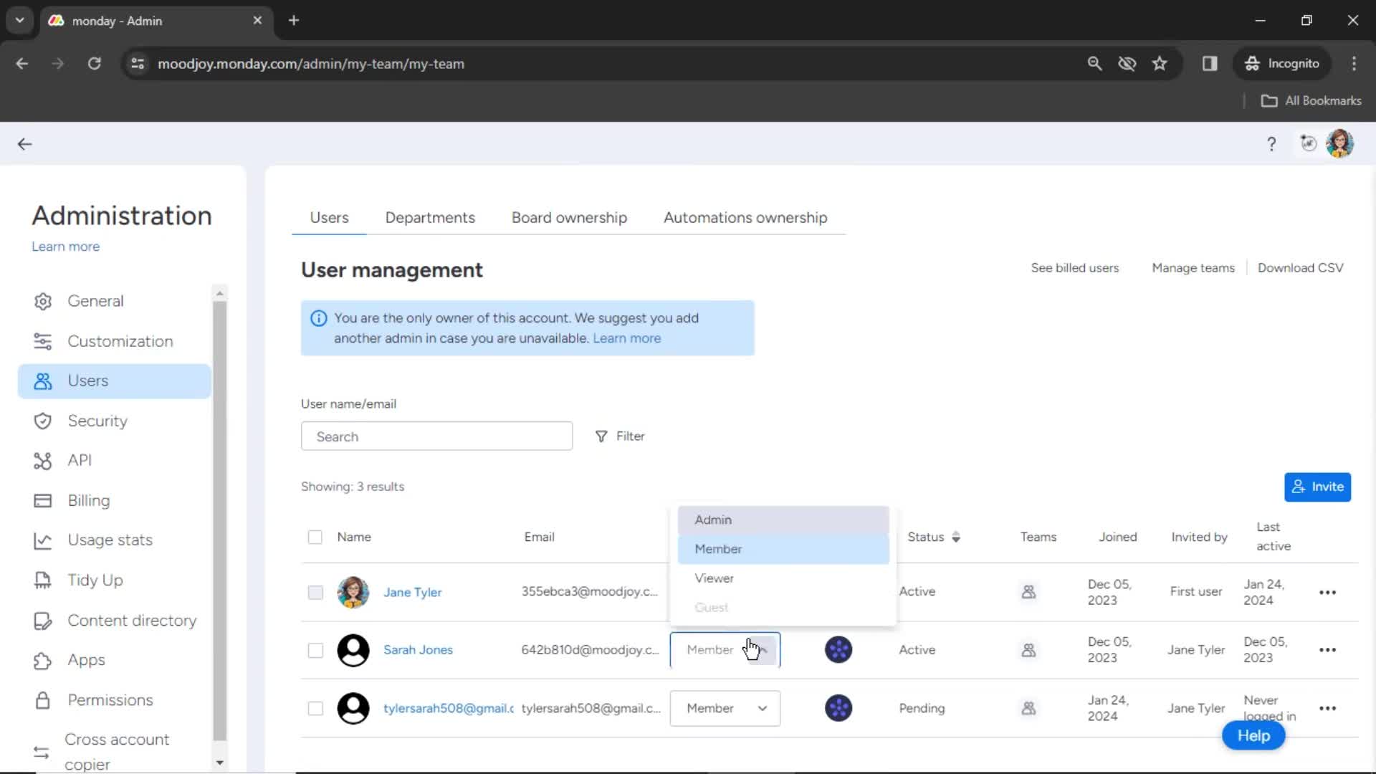Click product icon in tylersarah508 row
This screenshot has width=1376, height=774.
coord(838,708)
